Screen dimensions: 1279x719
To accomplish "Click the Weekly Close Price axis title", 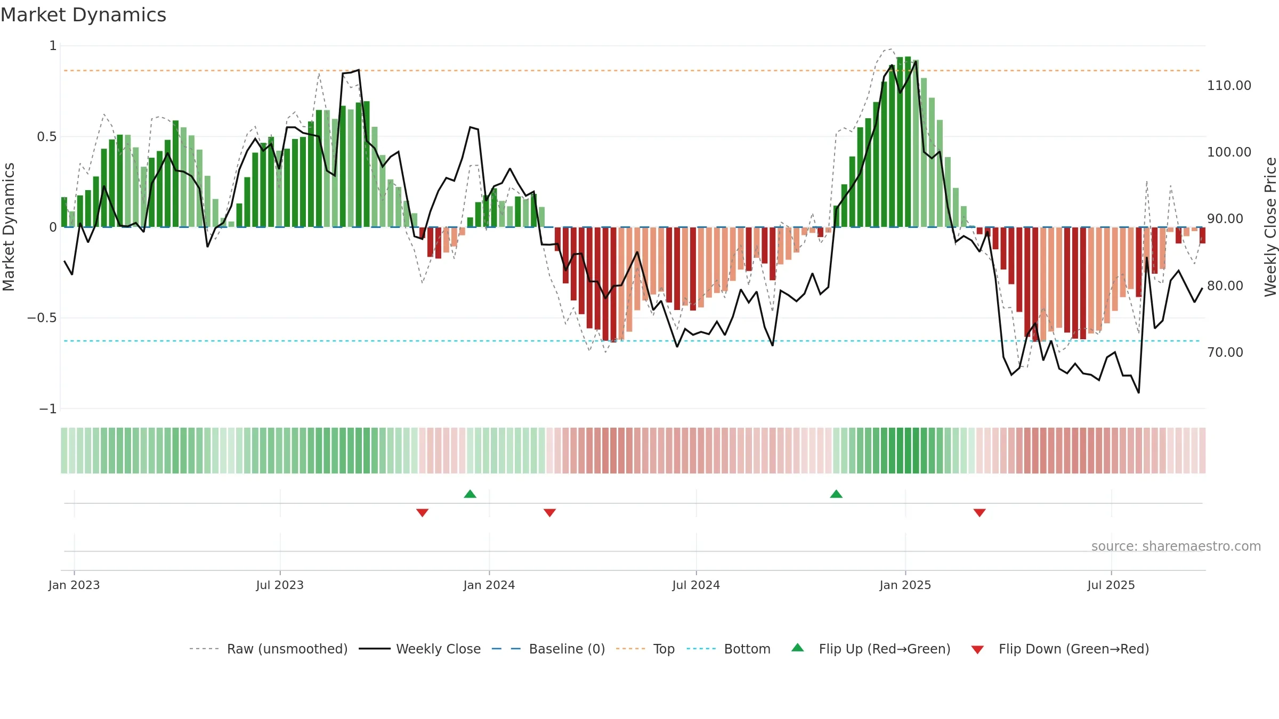I will [x=1270, y=227].
